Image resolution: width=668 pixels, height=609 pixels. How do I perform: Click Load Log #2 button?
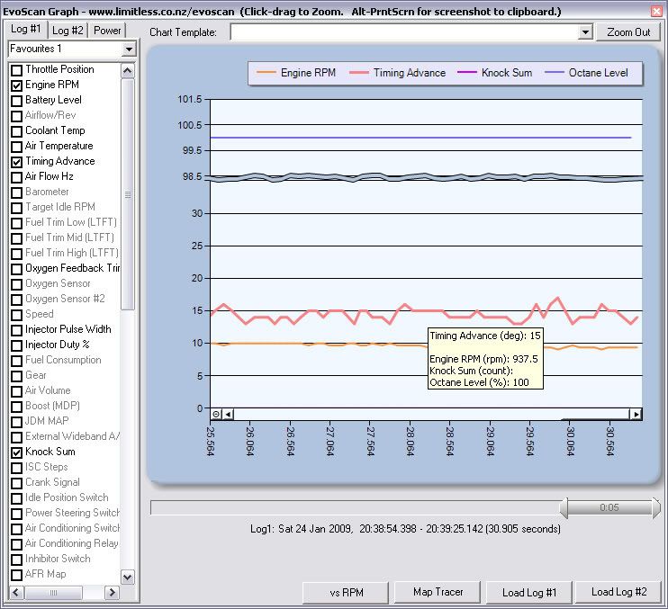point(618,592)
